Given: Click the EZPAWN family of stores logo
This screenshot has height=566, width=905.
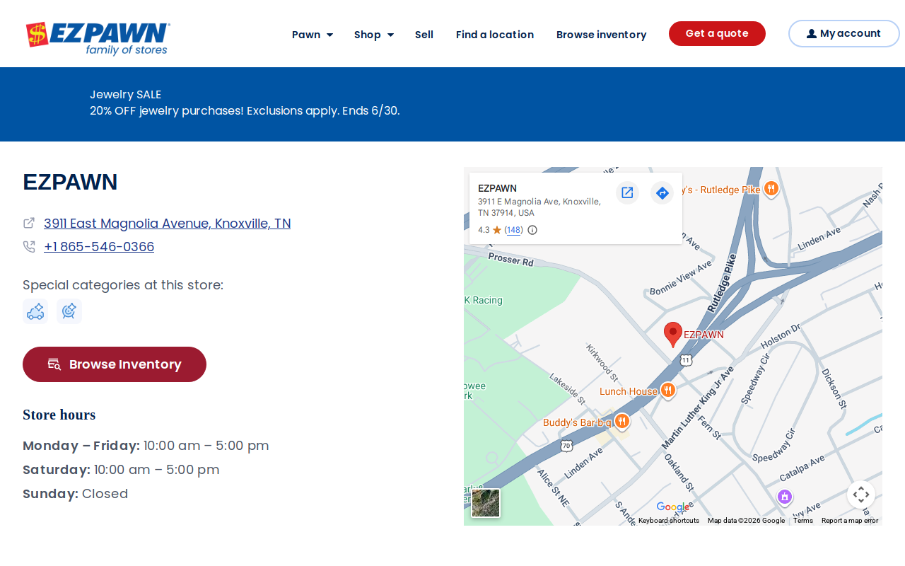Looking at the screenshot, I should tap(98, 38).
